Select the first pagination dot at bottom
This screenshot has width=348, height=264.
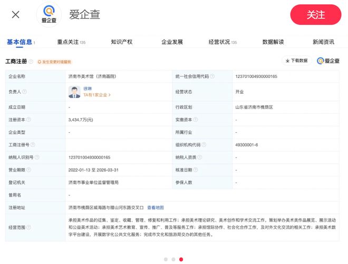click(x=165, y=259)
